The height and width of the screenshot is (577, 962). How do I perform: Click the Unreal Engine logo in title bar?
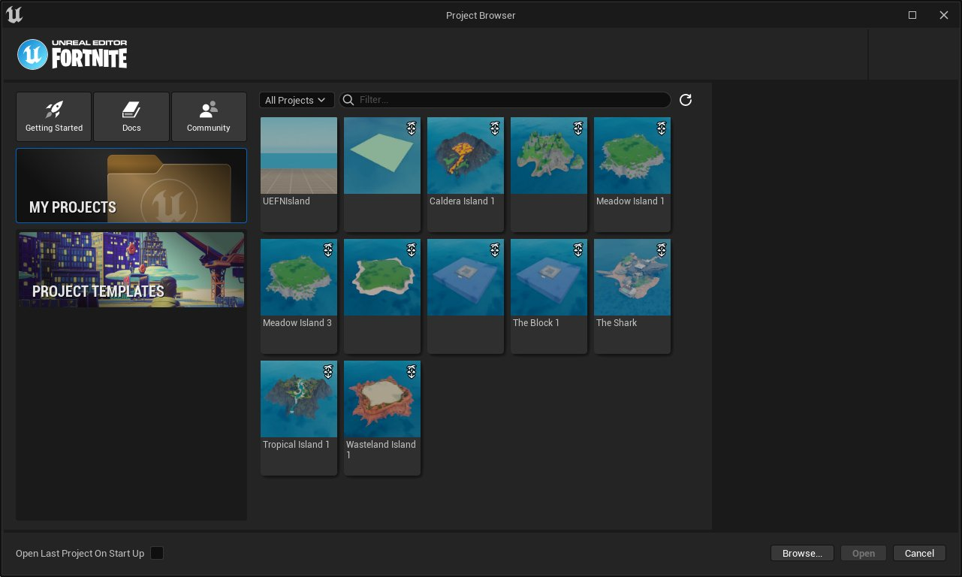click(14, 14)
